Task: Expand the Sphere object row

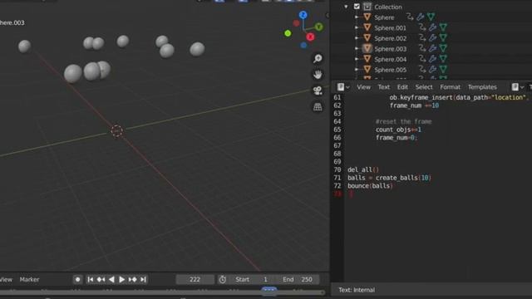Action: point(357,17)
